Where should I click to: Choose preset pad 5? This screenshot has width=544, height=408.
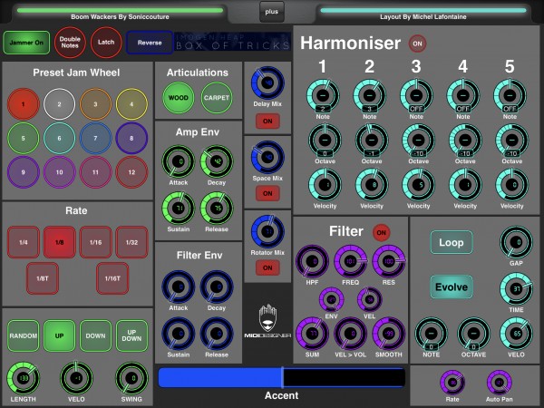(x=24, y=138)
